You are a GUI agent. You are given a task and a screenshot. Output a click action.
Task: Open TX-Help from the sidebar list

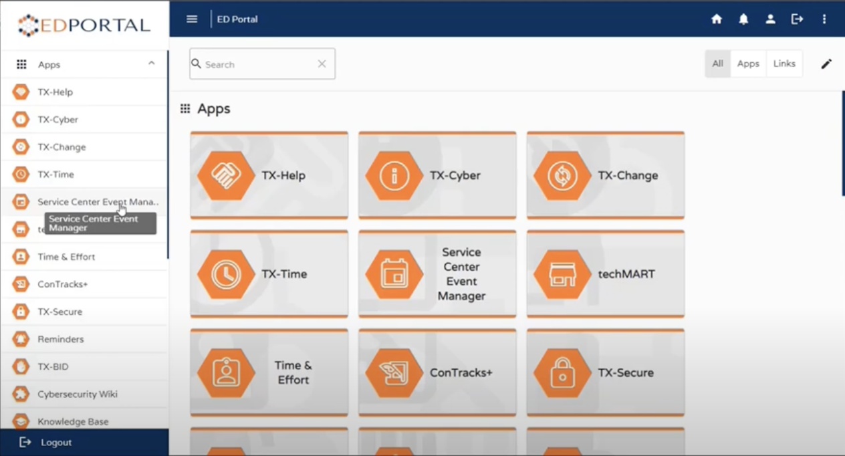(84, 92)
